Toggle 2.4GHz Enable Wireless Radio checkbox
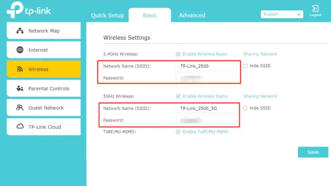Screen dimensions: 331x186 (178, 54)
